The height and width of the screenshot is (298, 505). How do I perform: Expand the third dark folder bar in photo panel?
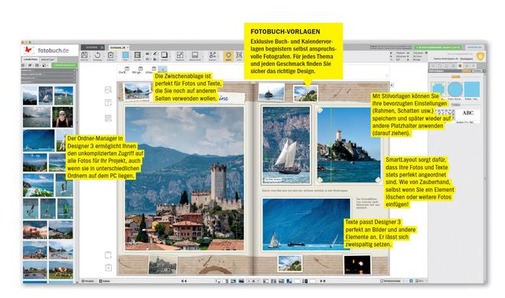49,78
